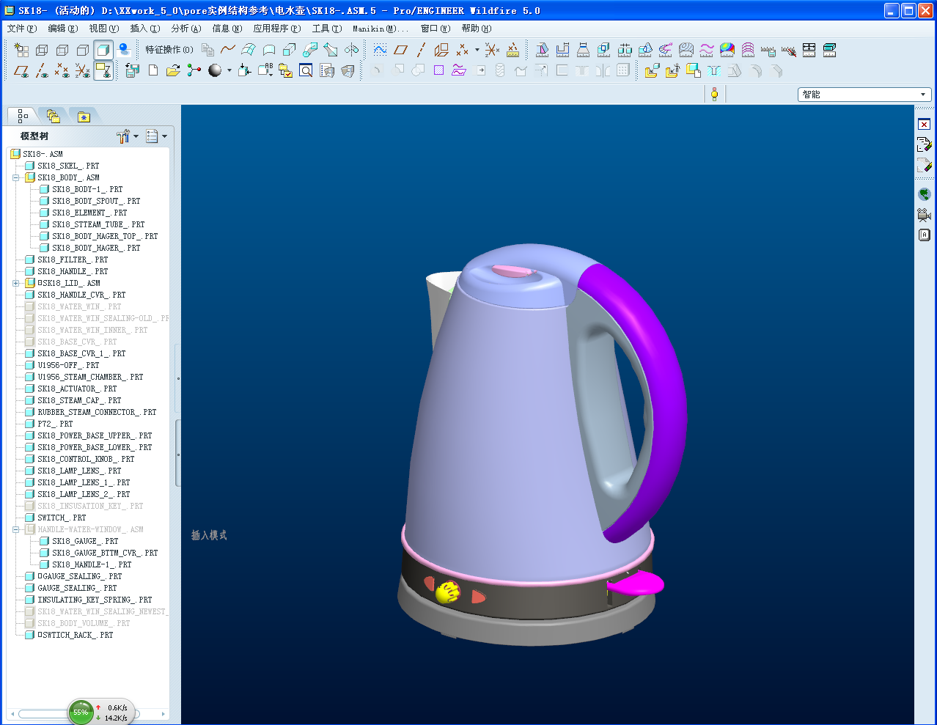Click the rainbow shaded analysis icon
The image size is (937, 725).
(x=727, y=50)
